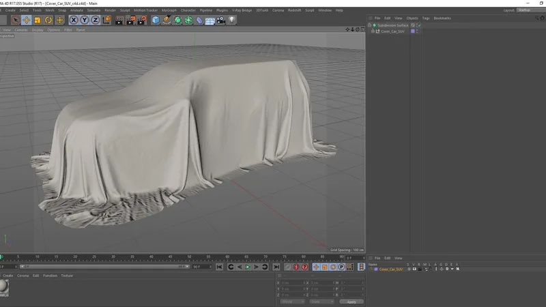Go to start of animation
The width and height of the screenshot is (546, 307).
pyautogui.click(x=219, y=267)
